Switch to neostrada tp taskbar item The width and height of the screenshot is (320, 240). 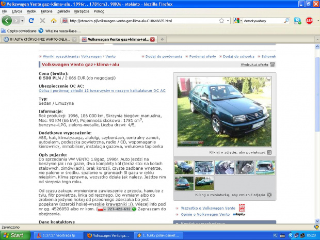[58, 235]
